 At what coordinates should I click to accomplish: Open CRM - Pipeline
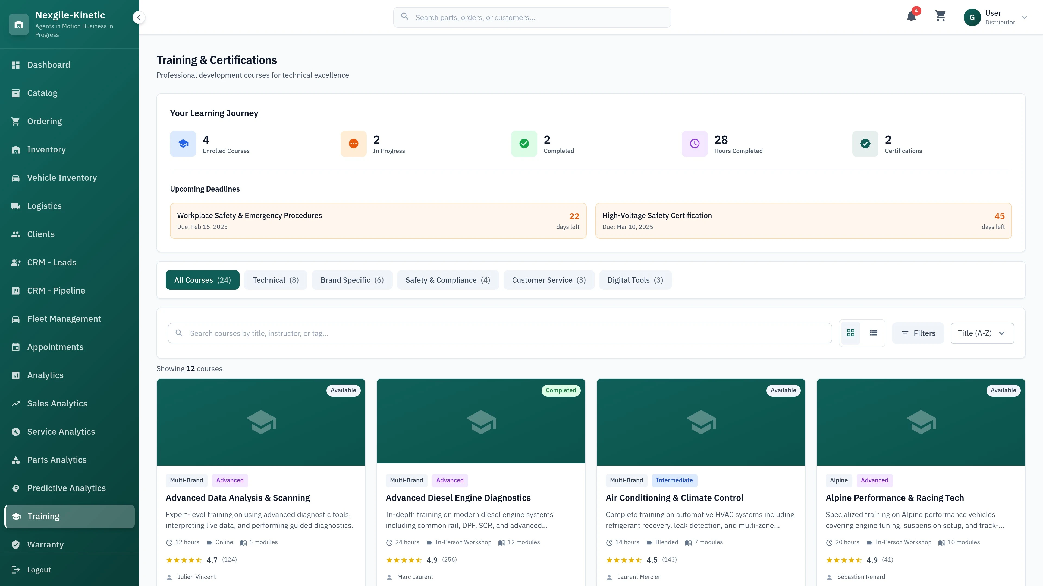pos(56,290)
